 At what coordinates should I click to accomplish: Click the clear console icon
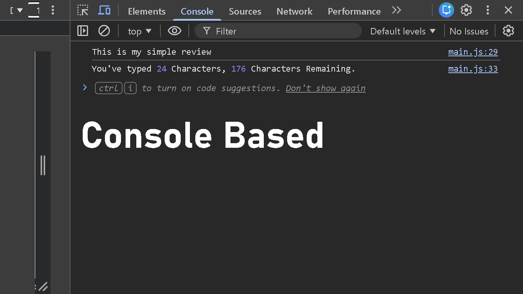click(x=104, y=31)
